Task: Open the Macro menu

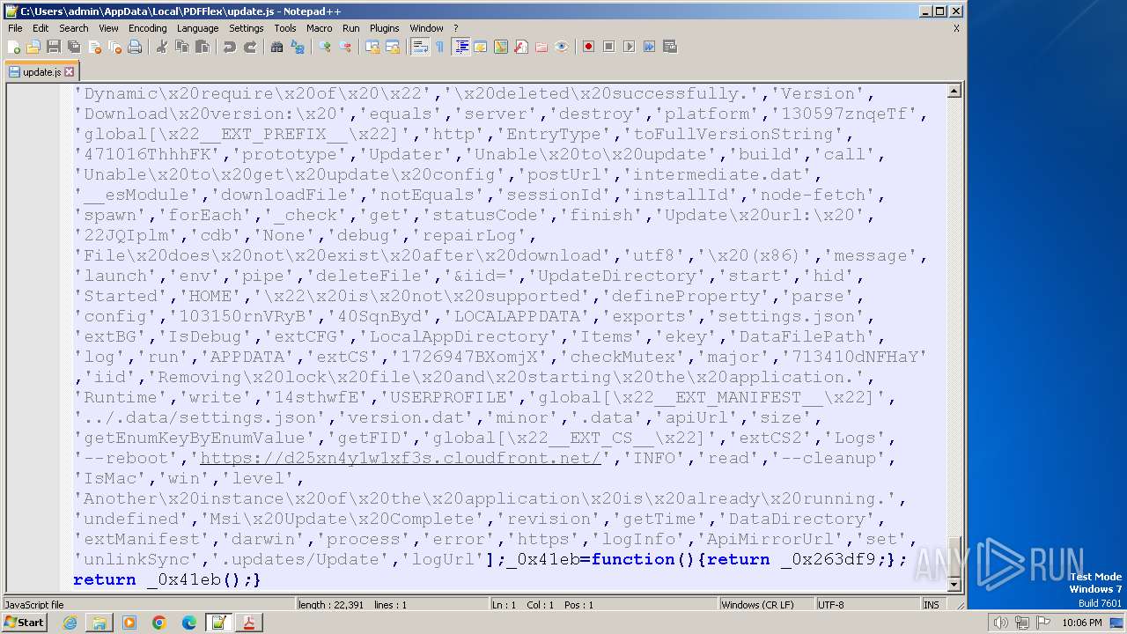Action: tap(320, 28)
